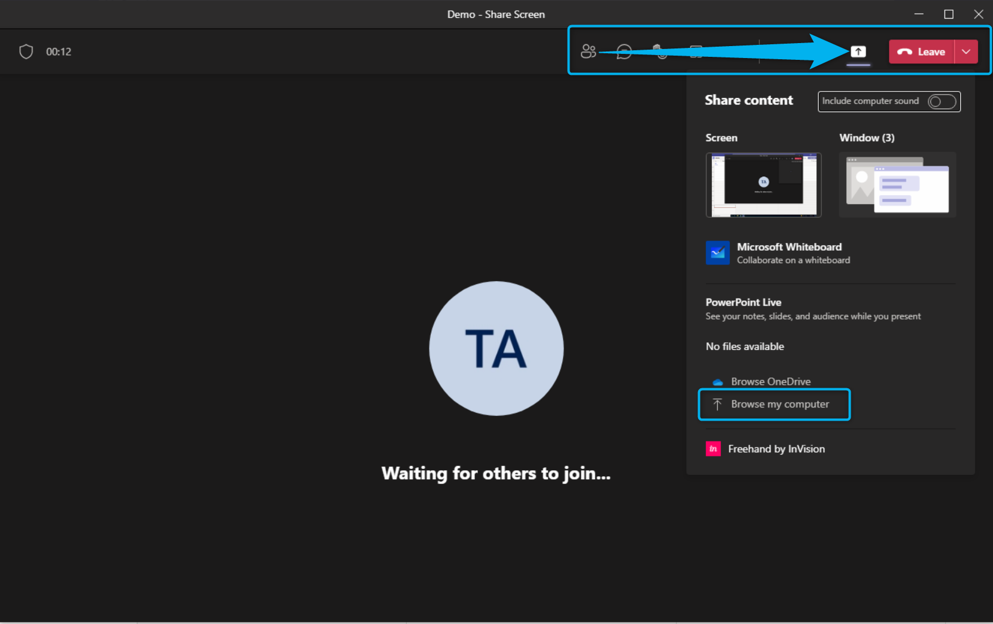Click the PowerPoint Live heading
This screenshot has width=993, height=624.
[744, 302]
